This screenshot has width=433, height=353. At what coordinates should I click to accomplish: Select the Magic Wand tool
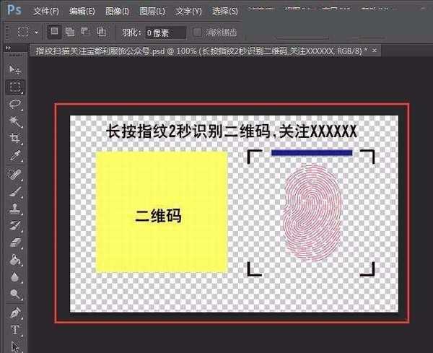pyautogui.click(x=14, y=121)
